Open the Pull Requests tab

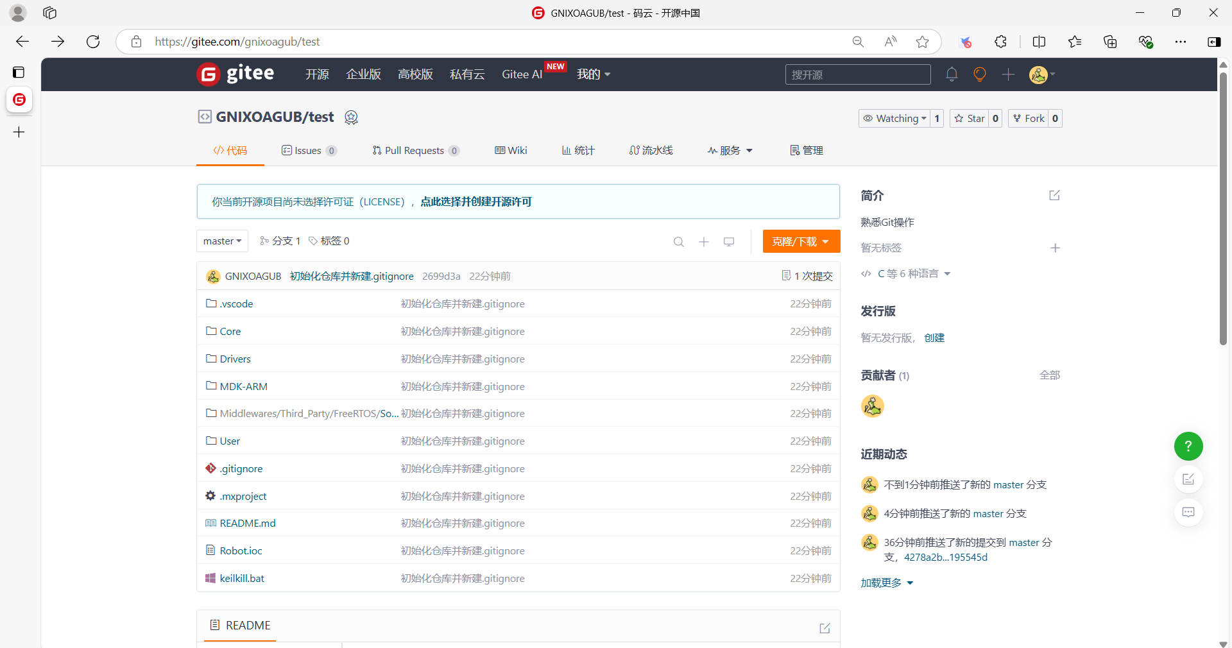click(x=415, y=150)
